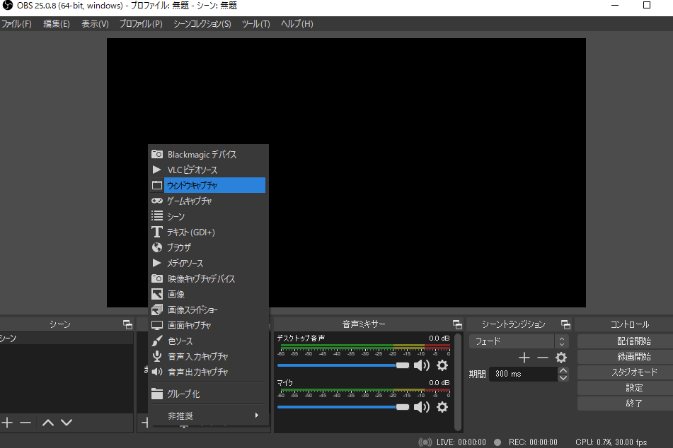Open the ヘルプ(H) menu
Screen dimensions: 673x448
coord(297,24)
